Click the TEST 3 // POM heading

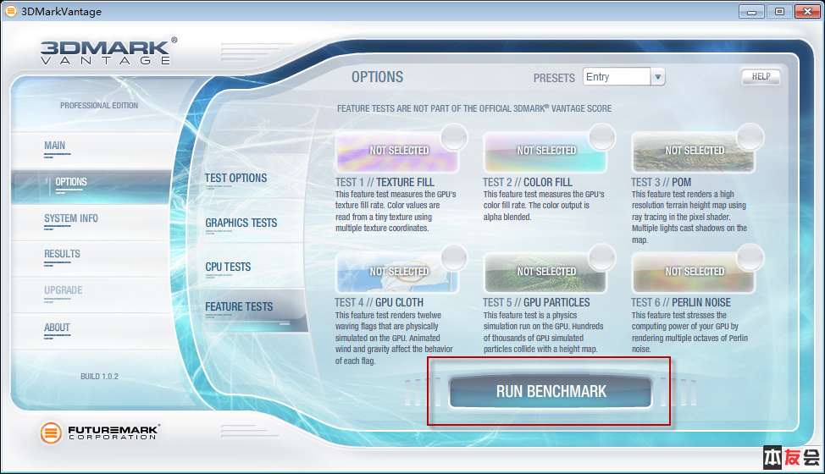click(x=661, y=182)
